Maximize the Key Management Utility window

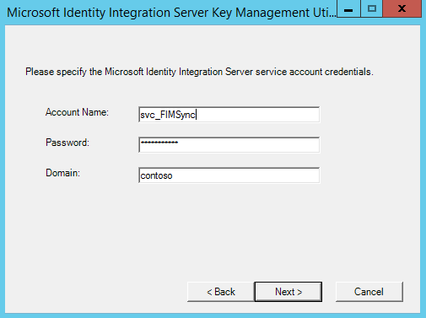(x=372, y=8)
